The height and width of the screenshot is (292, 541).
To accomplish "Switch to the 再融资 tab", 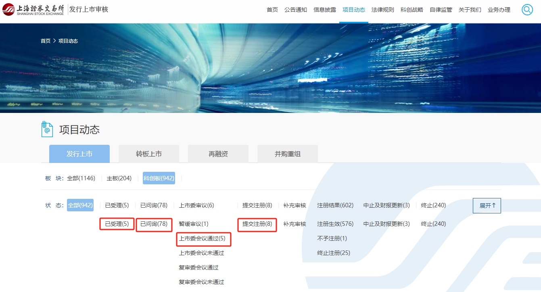I will (x=218, y=154).
